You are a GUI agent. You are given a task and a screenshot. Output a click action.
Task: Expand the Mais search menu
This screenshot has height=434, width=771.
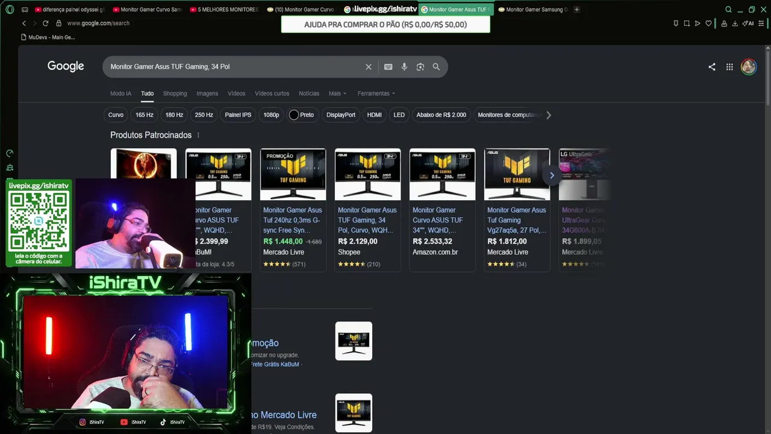[337, 93]
